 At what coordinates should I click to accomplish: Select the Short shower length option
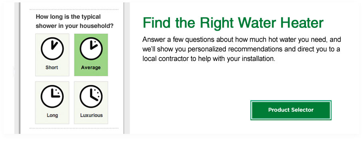tap(52, 55)
